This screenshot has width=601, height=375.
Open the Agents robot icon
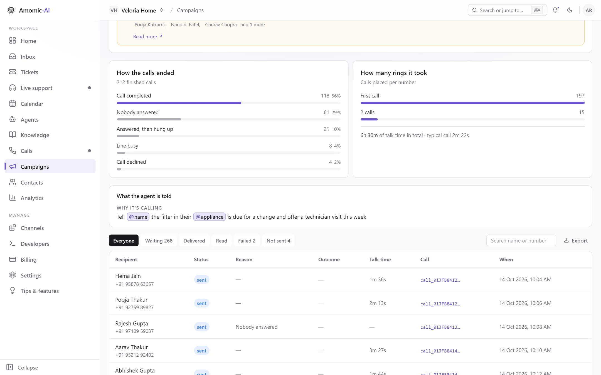12,119
